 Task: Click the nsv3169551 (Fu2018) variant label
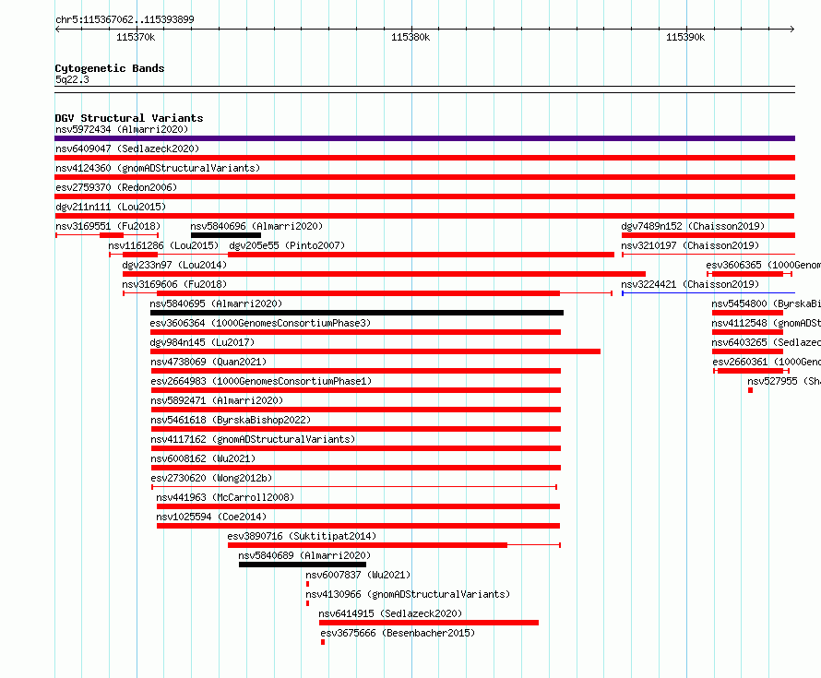point(108,226)
